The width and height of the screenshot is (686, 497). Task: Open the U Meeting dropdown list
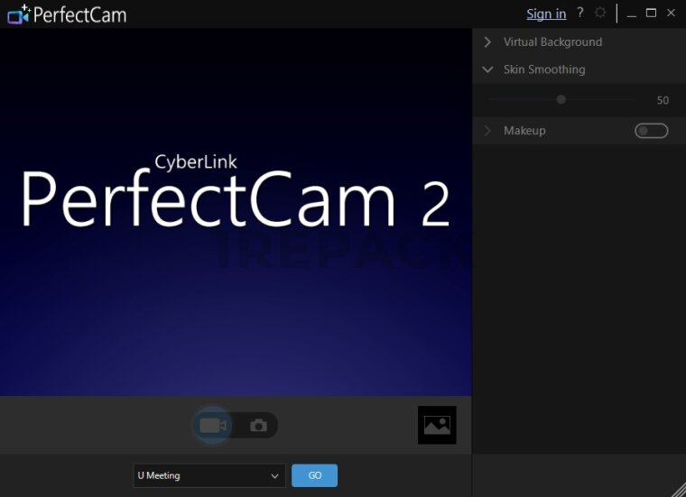[x=274, y=476]
